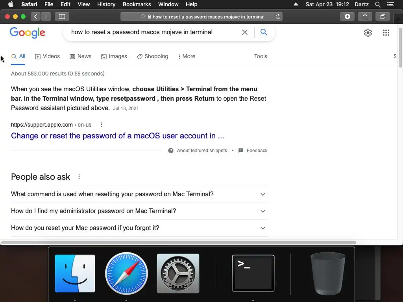403x302 pixels.
Task: Click the Safari compass icon in the Dock
Action: 126,273
